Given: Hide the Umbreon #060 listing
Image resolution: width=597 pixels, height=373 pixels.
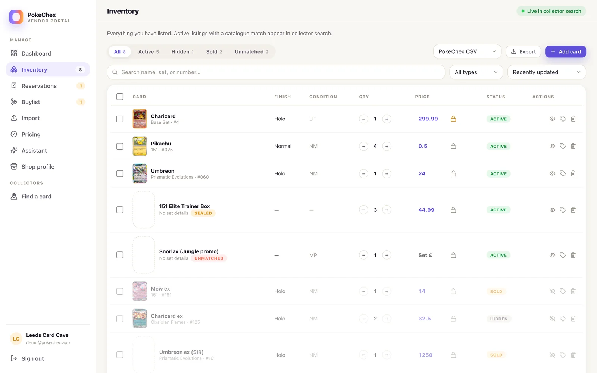Looking at the screenshot, I should (x=552, y=173).
